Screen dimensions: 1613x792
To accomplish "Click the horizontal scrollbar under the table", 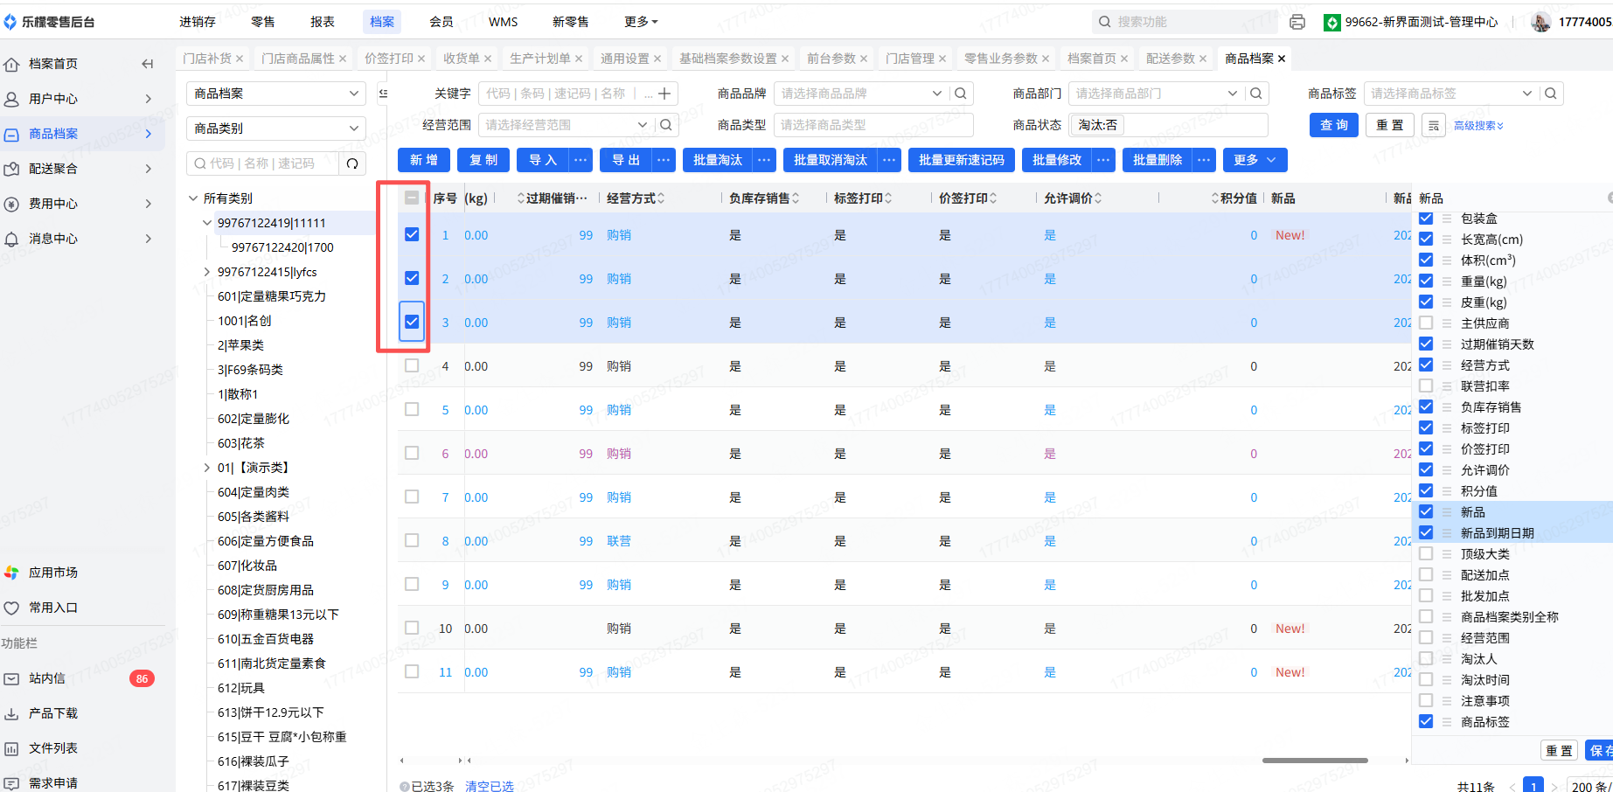I will [1314, 761].
